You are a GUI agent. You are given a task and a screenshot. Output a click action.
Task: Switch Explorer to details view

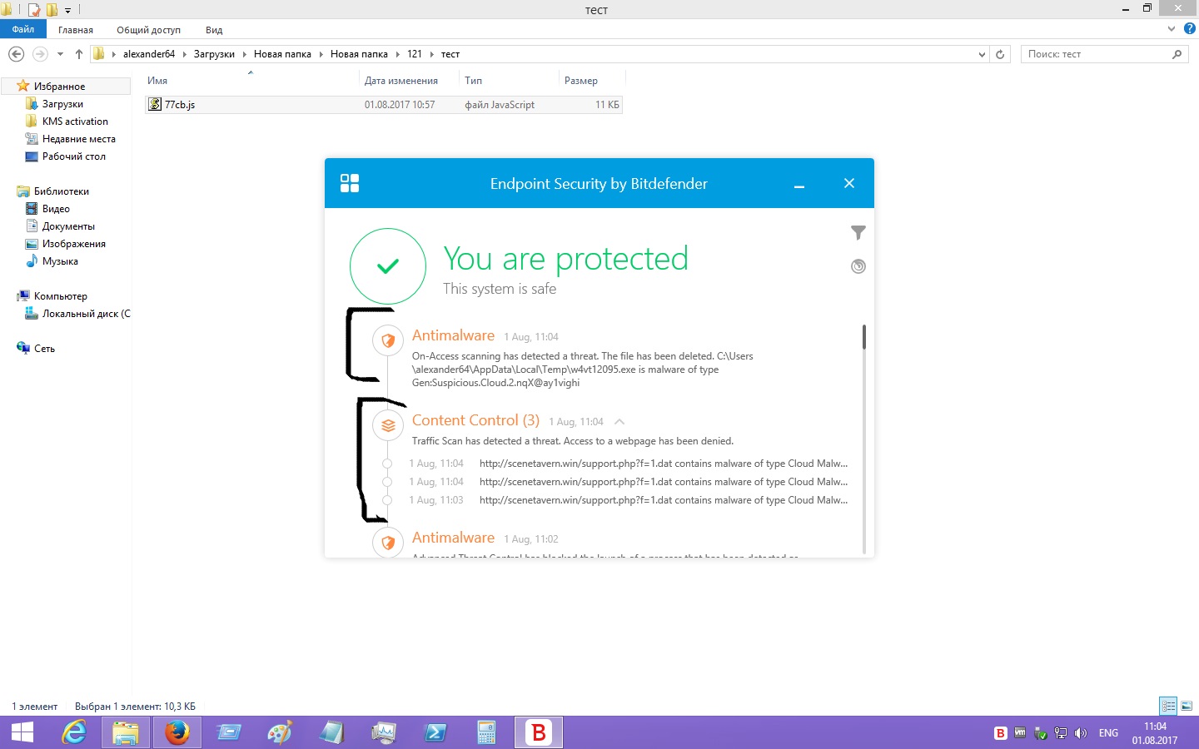pos(1168,706)
